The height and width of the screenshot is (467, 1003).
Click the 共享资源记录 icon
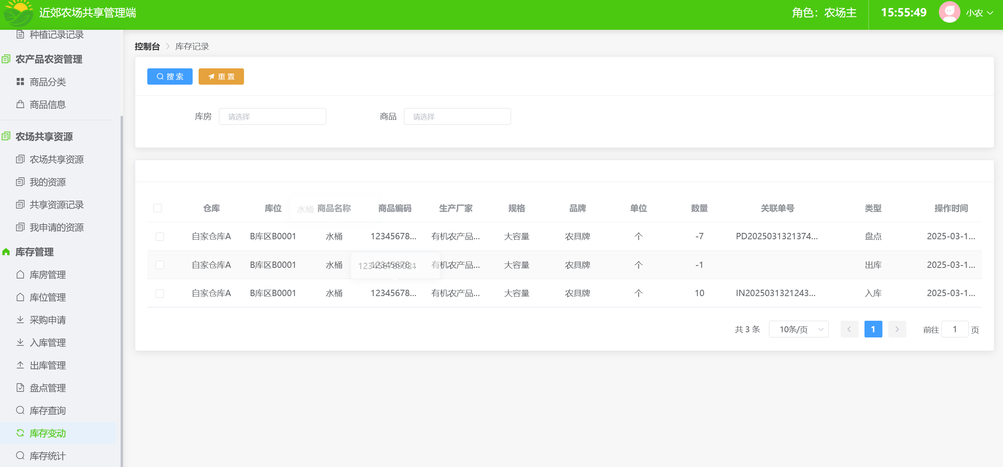20,205
